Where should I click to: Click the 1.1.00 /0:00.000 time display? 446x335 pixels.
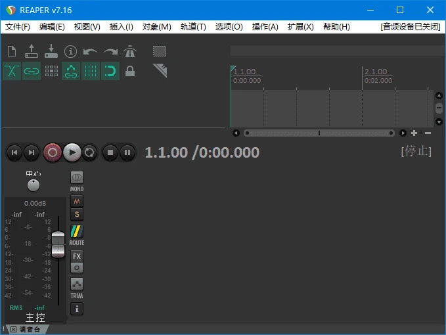pyautogui.click(x=202, y=152)
